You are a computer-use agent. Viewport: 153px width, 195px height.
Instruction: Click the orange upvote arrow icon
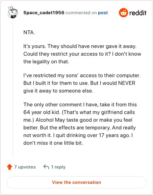coord(10,167)
